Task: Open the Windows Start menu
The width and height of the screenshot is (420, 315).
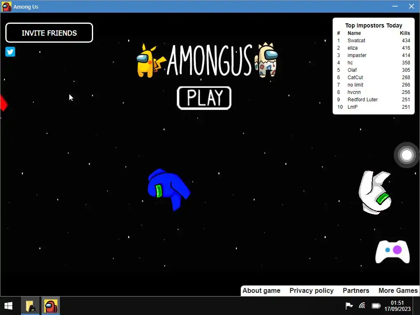Action: point(8,306)
